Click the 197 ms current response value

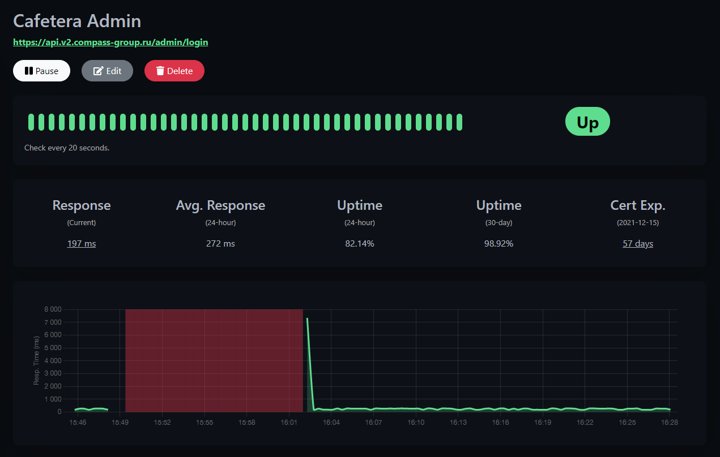pos(82,244)
